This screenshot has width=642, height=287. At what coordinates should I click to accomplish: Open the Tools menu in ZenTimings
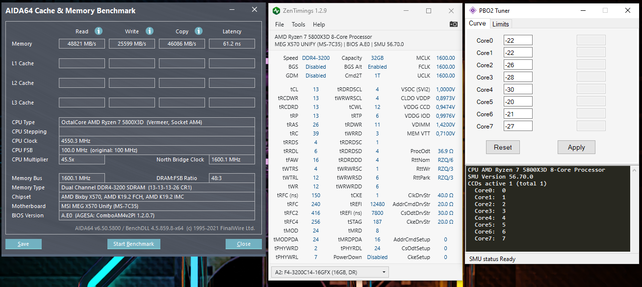coord(298,25)
